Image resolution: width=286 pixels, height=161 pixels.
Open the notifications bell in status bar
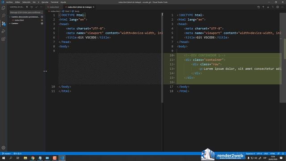pos(283,153)
